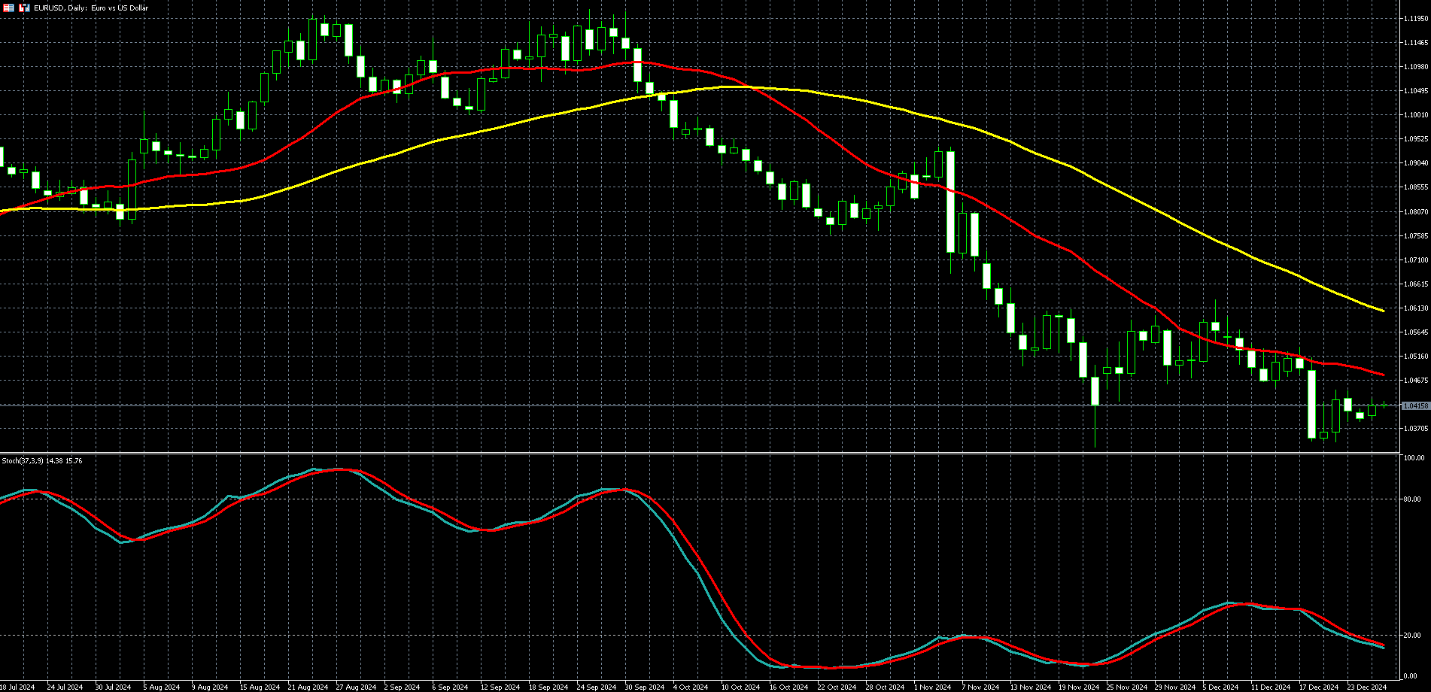Select the 23 Dec 2024 date label
This screenshot has width=1431, height=692.
pos(1366,687)
